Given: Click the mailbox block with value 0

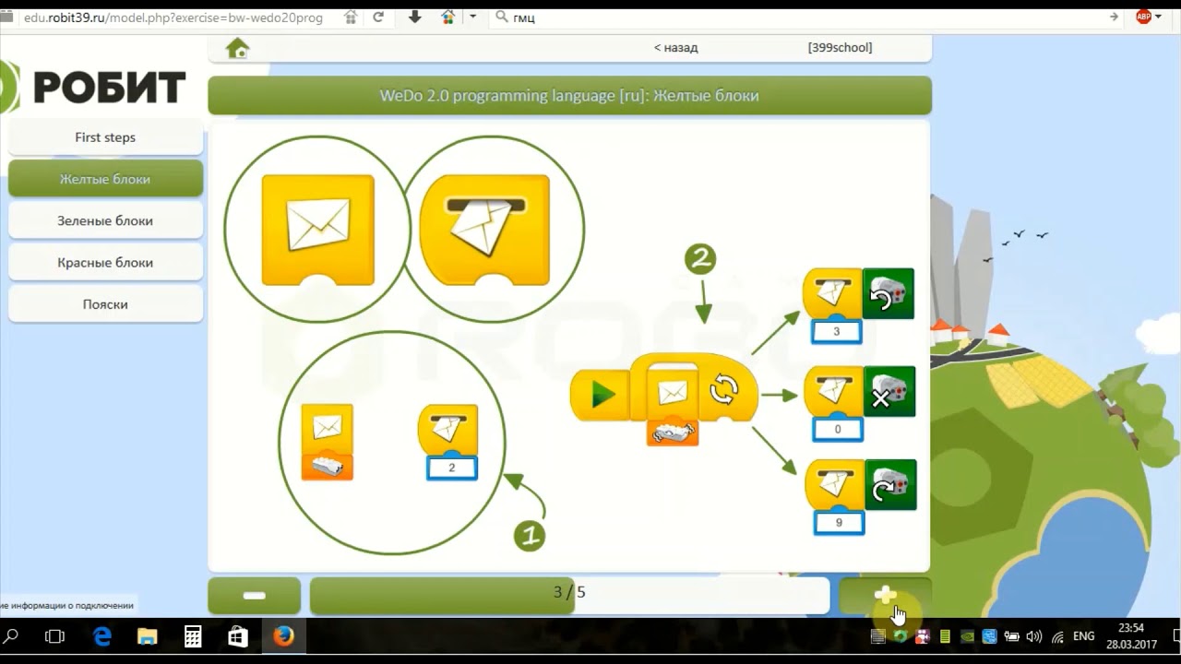Looking at the screenshot, I should pos(832,391).
